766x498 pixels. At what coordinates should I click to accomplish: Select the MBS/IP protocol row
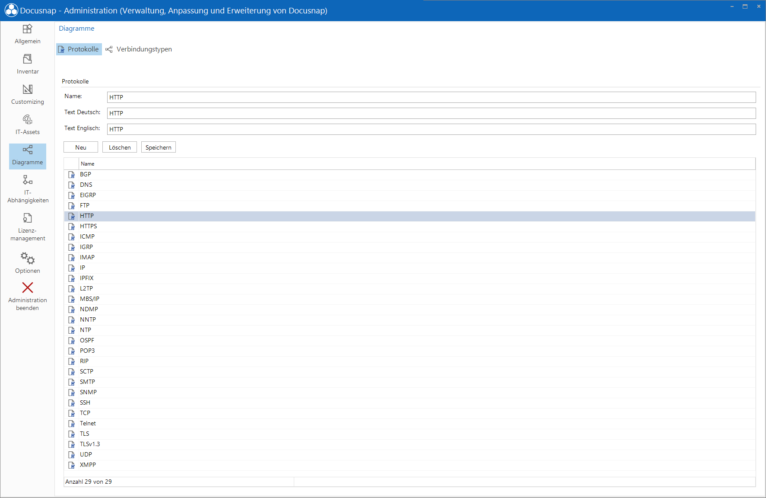(410, 299)
